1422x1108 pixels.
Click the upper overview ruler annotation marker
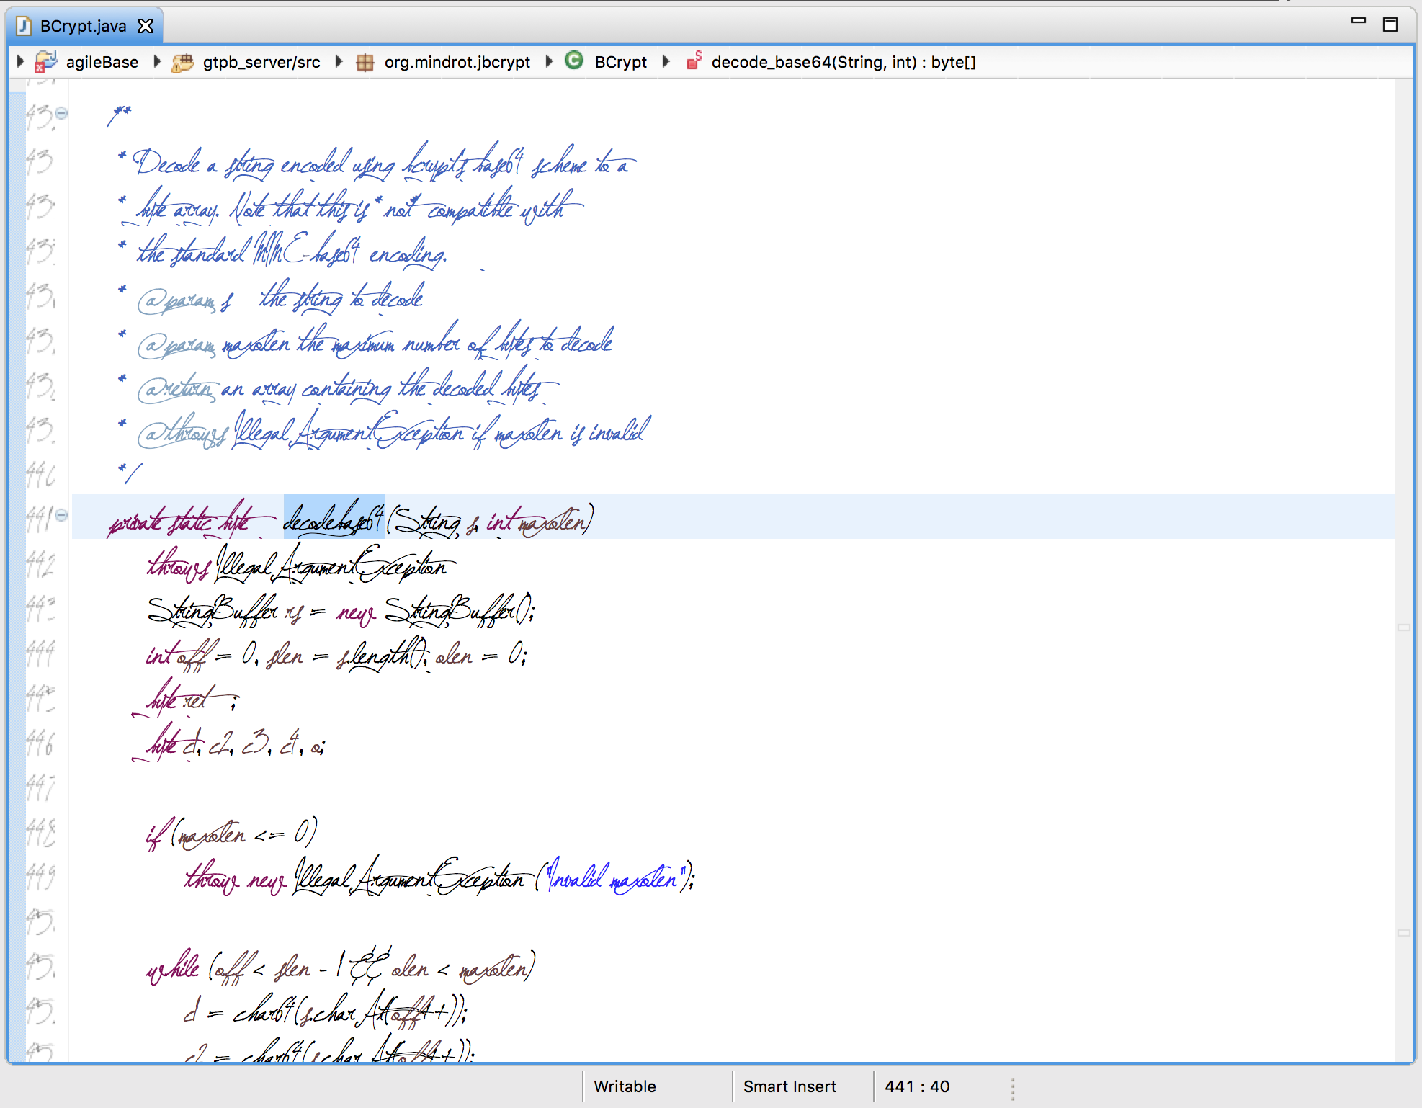pos(1404,627)
